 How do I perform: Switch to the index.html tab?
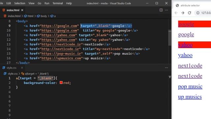click(13, 10)
